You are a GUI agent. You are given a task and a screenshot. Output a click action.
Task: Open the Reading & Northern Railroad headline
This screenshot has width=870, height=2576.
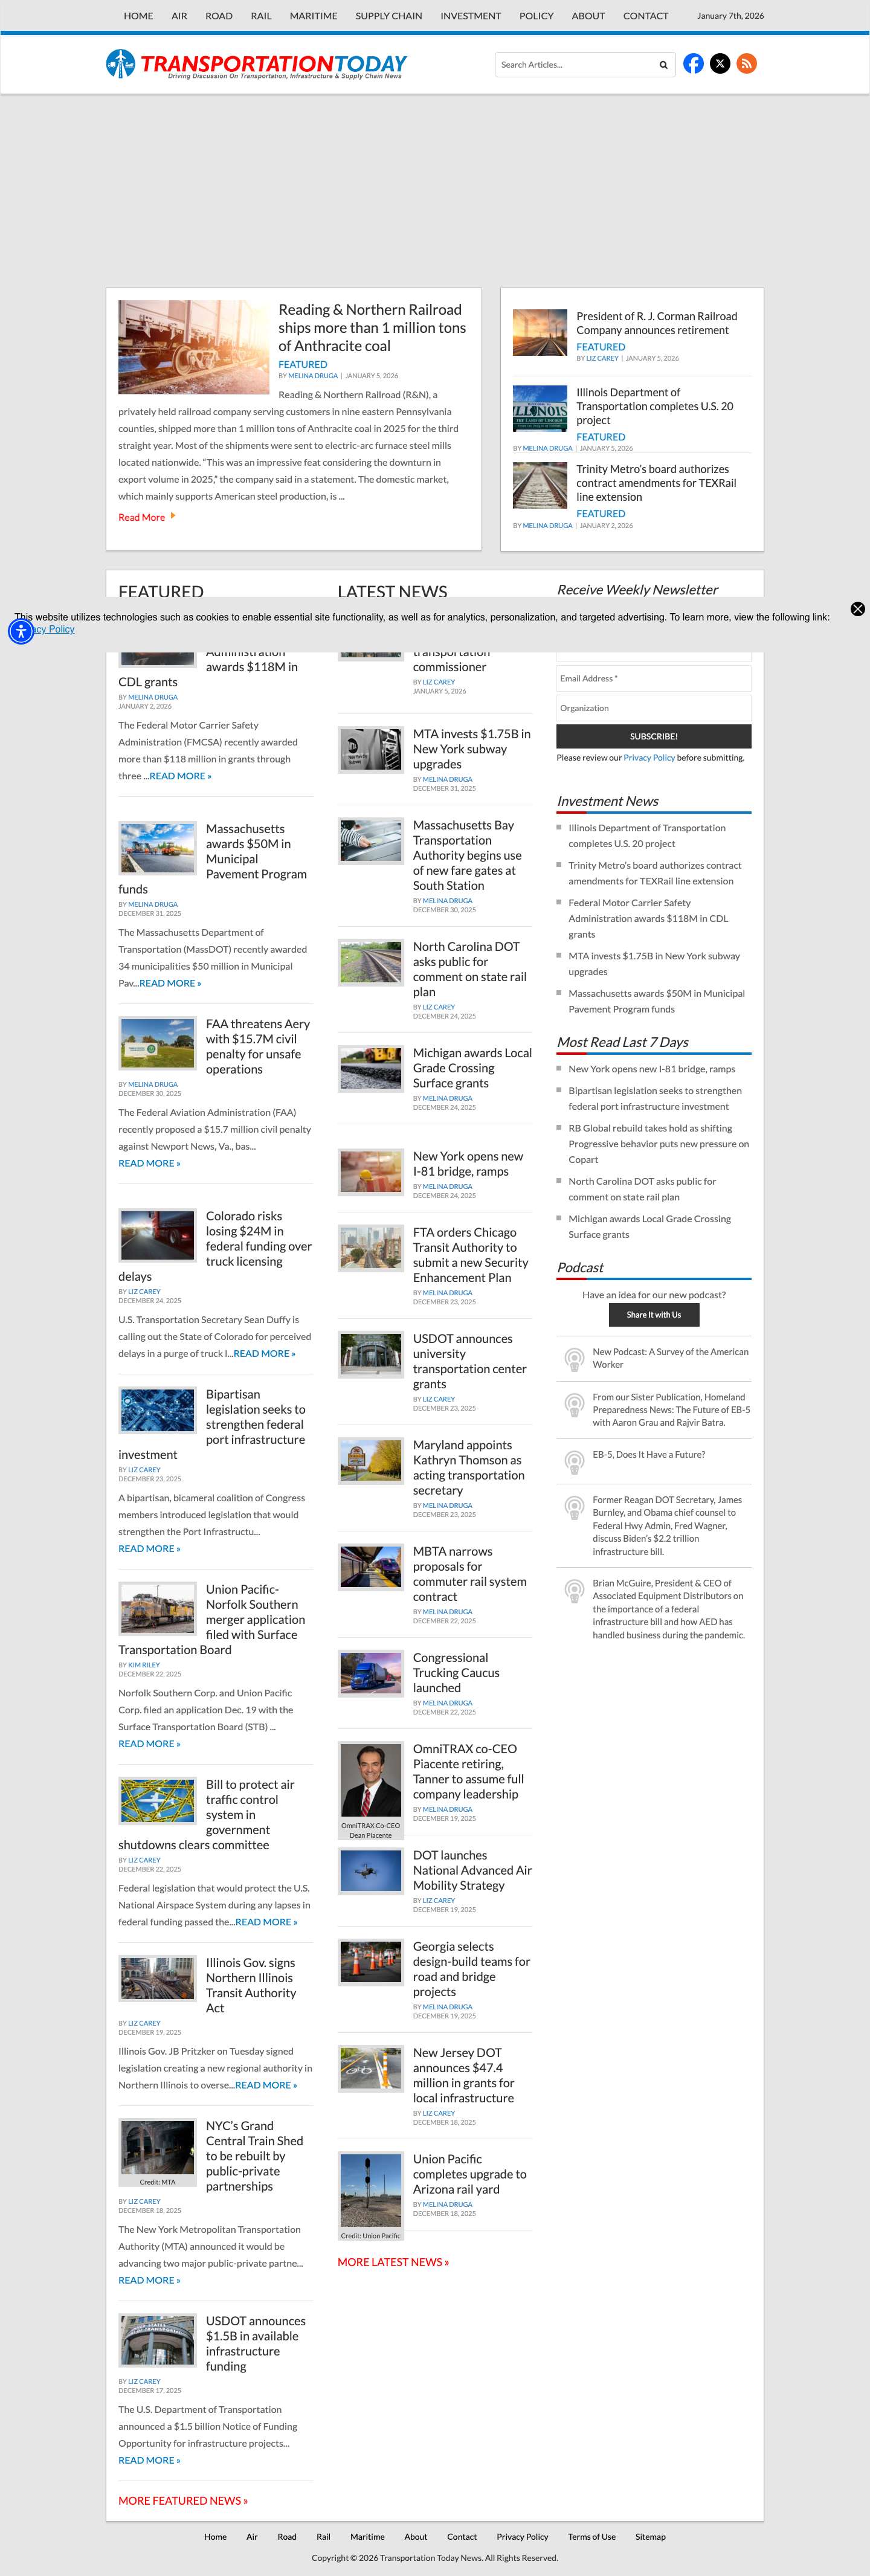tap(372, 328)
